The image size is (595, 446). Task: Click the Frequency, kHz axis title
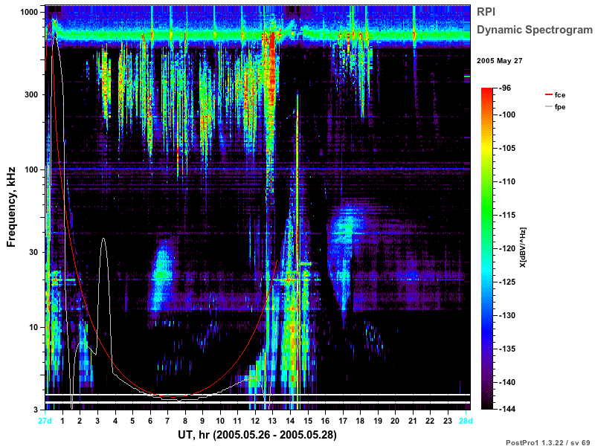[11, 207]
